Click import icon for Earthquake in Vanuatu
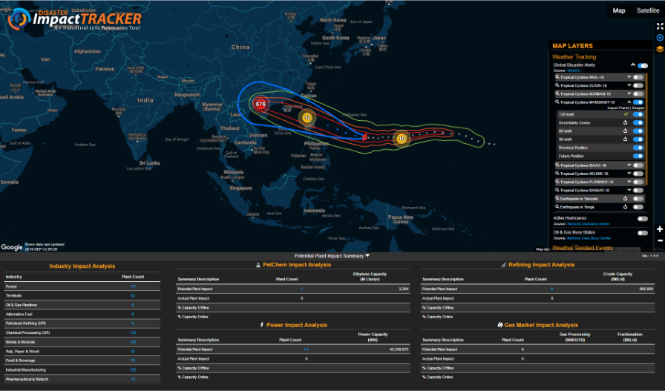665x391 pixels. point(625,199)
